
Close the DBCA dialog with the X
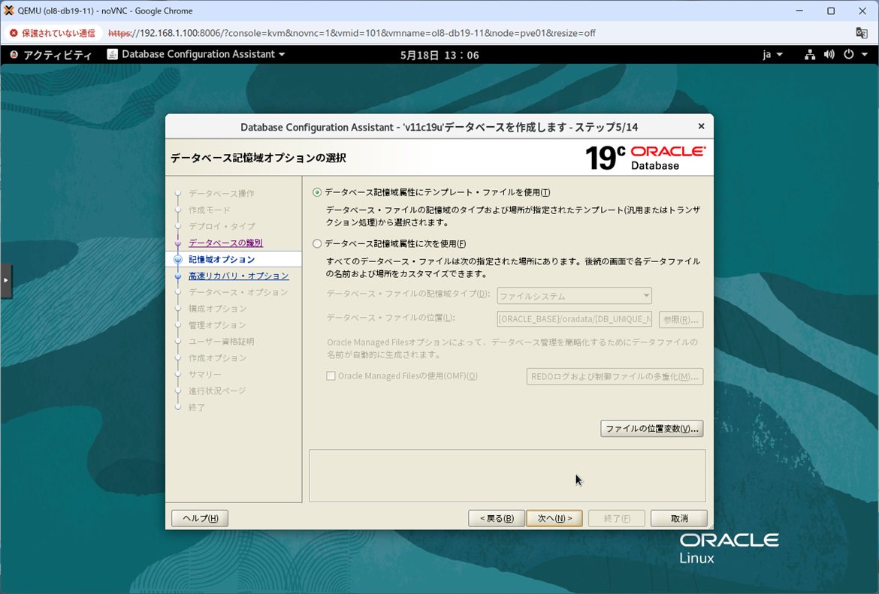[701, 127]
